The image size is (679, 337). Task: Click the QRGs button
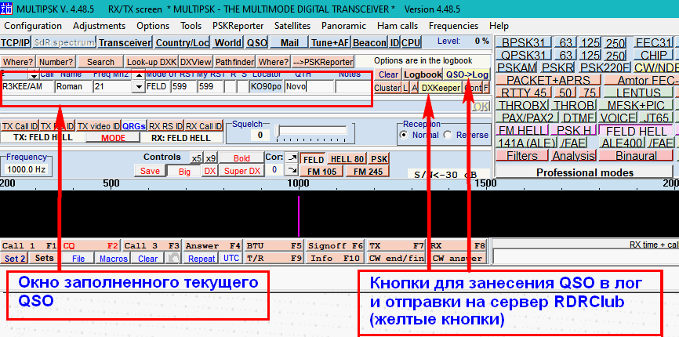134,126
